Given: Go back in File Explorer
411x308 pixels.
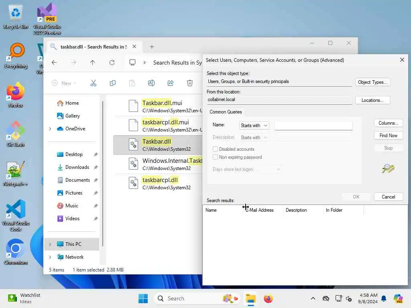Looking at the screenshot, I should [x=54, y=62].
